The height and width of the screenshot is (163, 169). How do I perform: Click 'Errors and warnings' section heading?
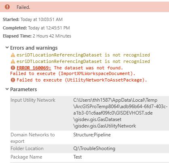pos(34,48)
